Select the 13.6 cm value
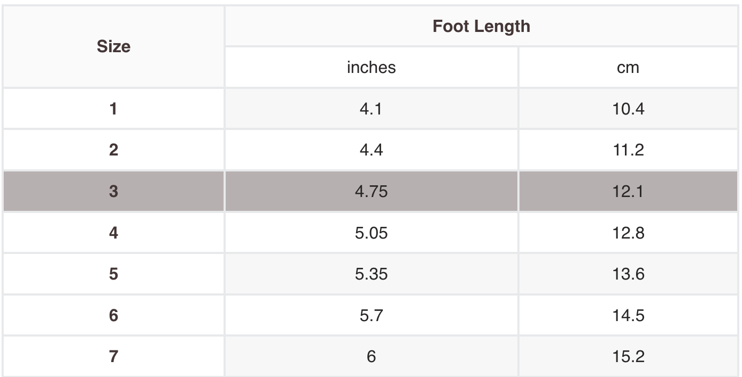The height and width of the screenshot is (377, 742). 628,274
